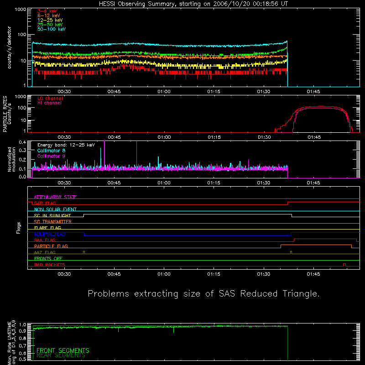Click the PARTICLE RATES axis label

tap(5, 114)
